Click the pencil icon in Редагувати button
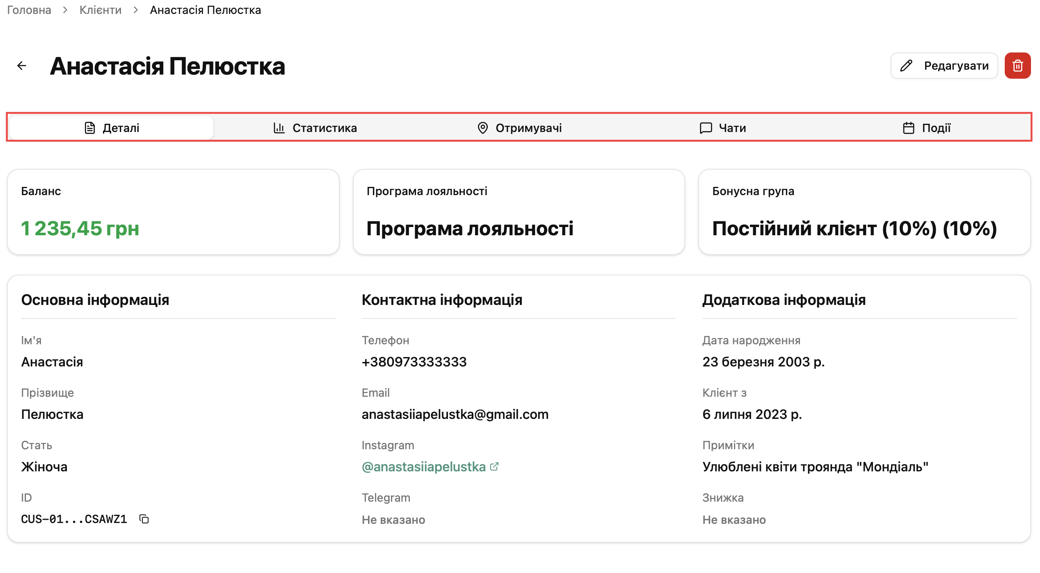 (x=906, y=66)
